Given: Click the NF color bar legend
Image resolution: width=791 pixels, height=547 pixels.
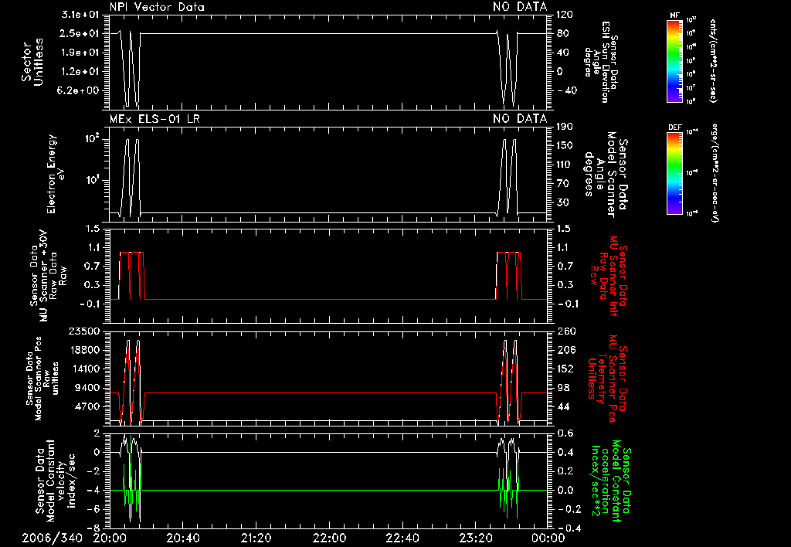Looking at the screenshot, I should pos(674,61).
